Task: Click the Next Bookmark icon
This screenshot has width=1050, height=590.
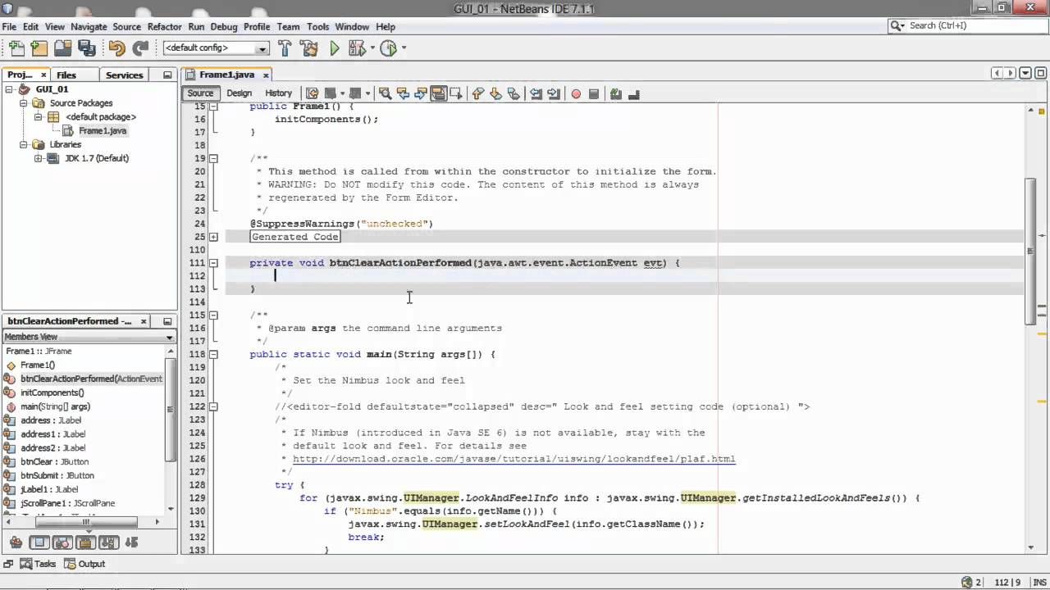Action: coord(495,93)
